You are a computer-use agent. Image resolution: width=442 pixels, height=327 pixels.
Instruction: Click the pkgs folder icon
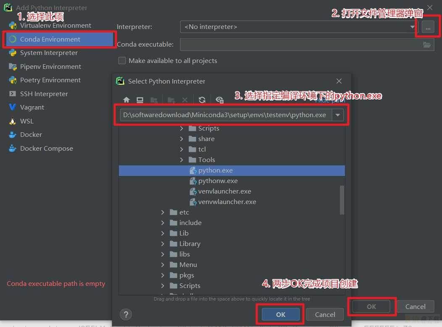coord(174,275)
